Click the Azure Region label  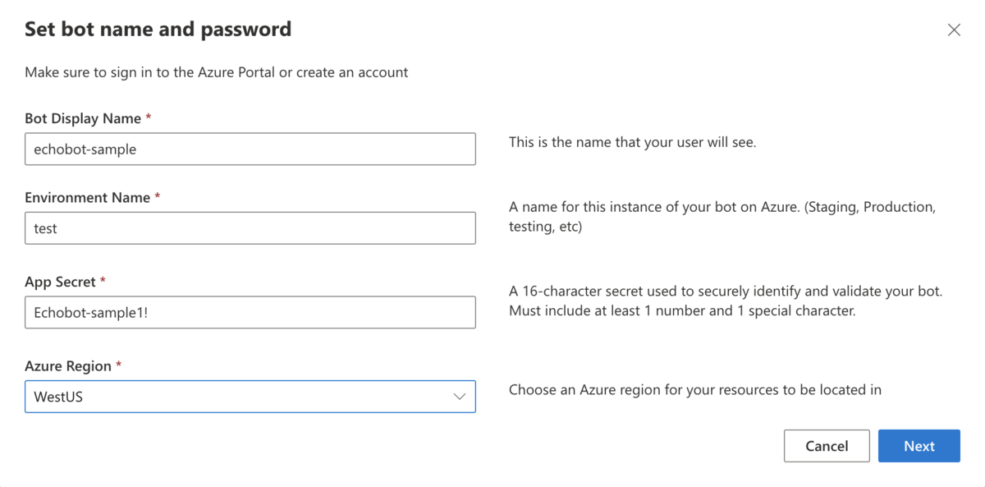68,365
